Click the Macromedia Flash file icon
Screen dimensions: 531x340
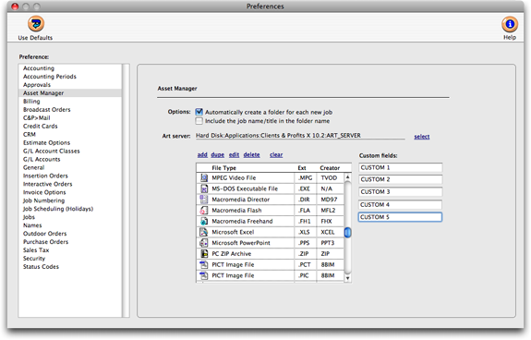(x=204, y=211)
